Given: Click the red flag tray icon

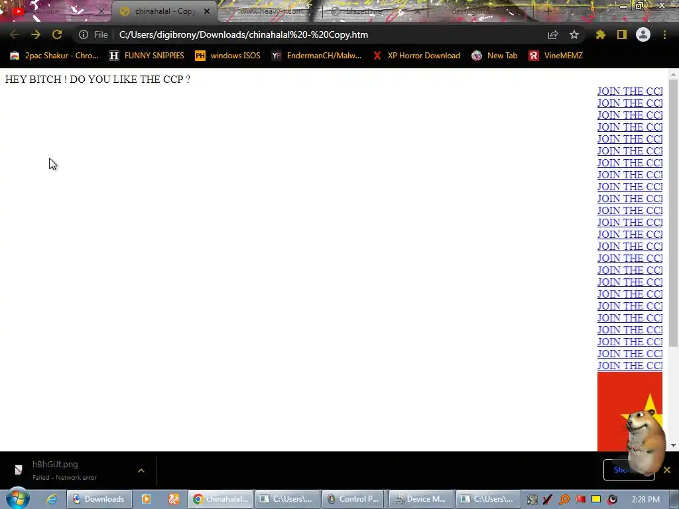Looking at the screenshot, I should tap(580, 500).
